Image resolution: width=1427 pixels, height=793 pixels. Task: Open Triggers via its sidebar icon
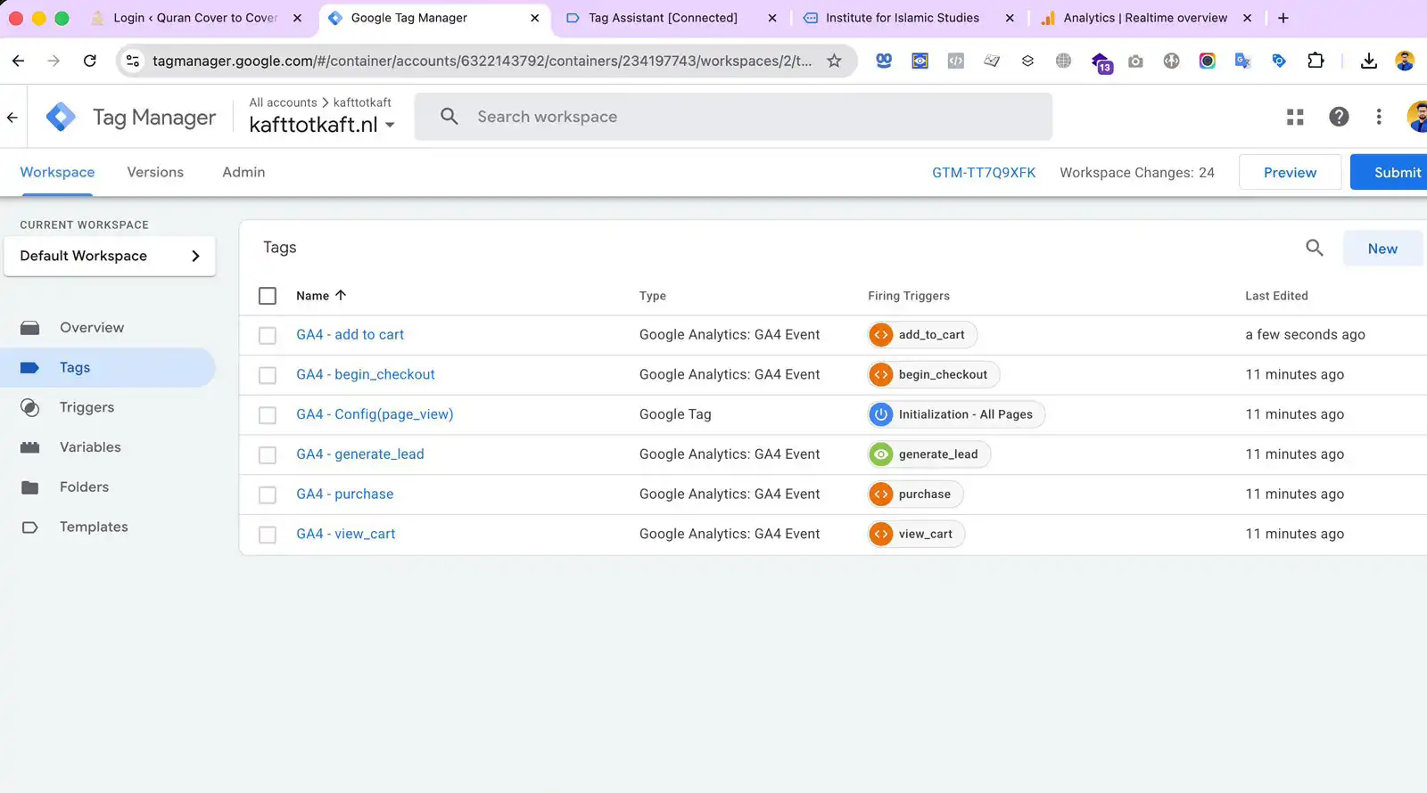coord(30,407)
